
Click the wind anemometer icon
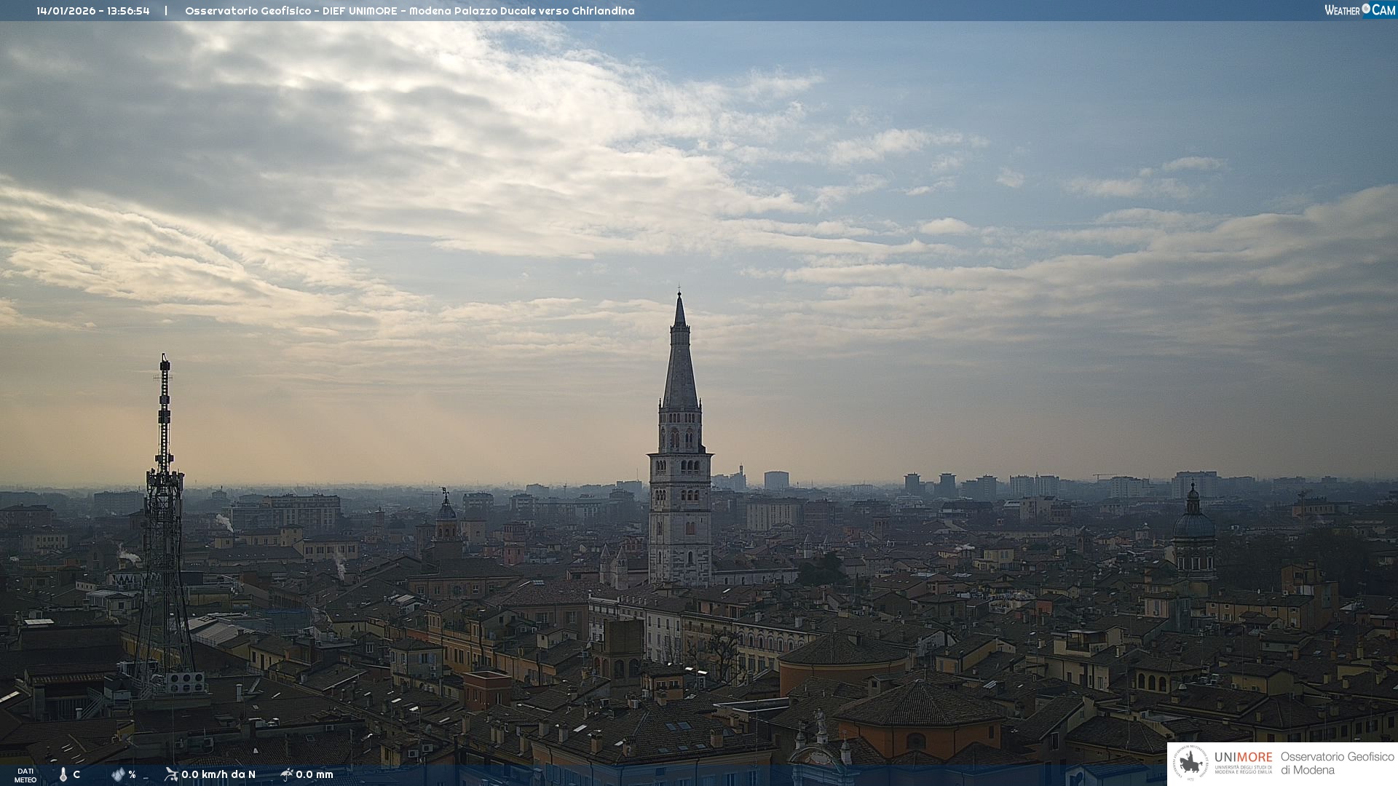[171, 774]
